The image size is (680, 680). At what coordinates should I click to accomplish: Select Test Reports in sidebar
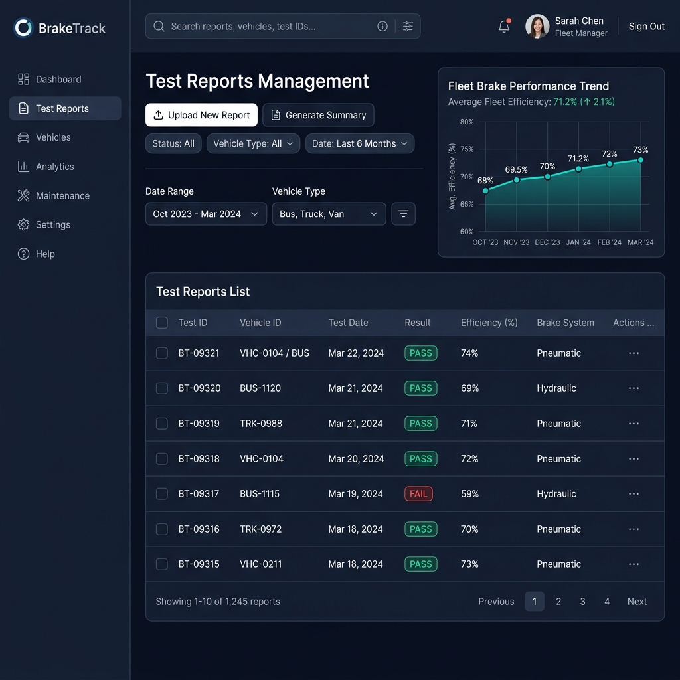tap(65, 108)
